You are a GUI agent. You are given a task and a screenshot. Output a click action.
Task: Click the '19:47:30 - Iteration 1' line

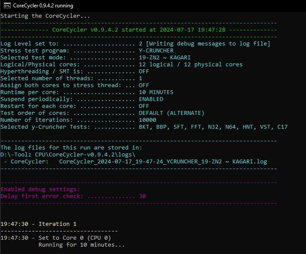39,224
